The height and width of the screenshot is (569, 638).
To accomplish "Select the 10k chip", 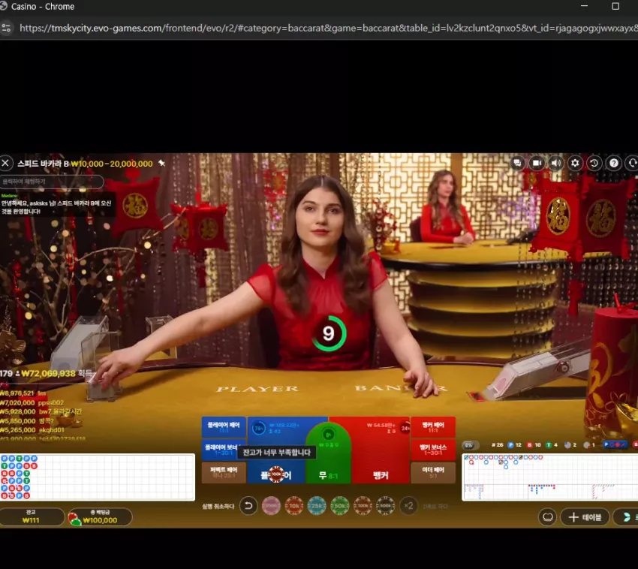I will tap(294, 506).
